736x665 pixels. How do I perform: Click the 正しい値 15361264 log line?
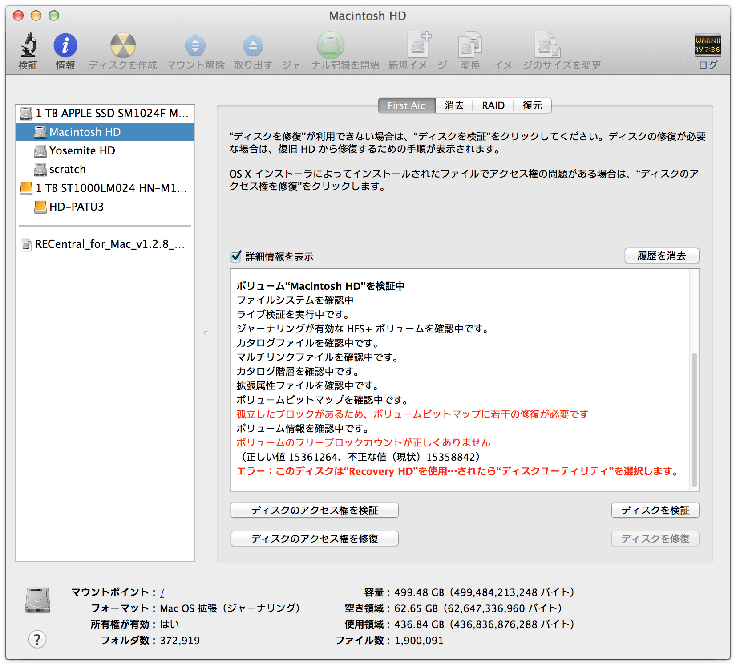tap(359, 457)
